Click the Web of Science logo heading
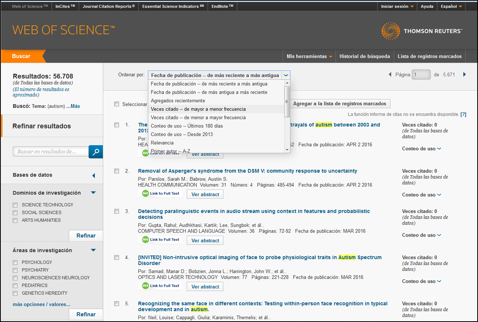 [63, 30]
